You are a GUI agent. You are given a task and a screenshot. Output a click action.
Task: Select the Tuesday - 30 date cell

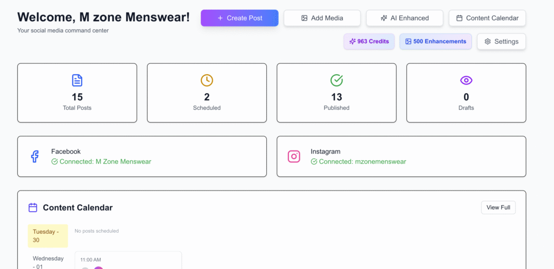click(48, 235)
